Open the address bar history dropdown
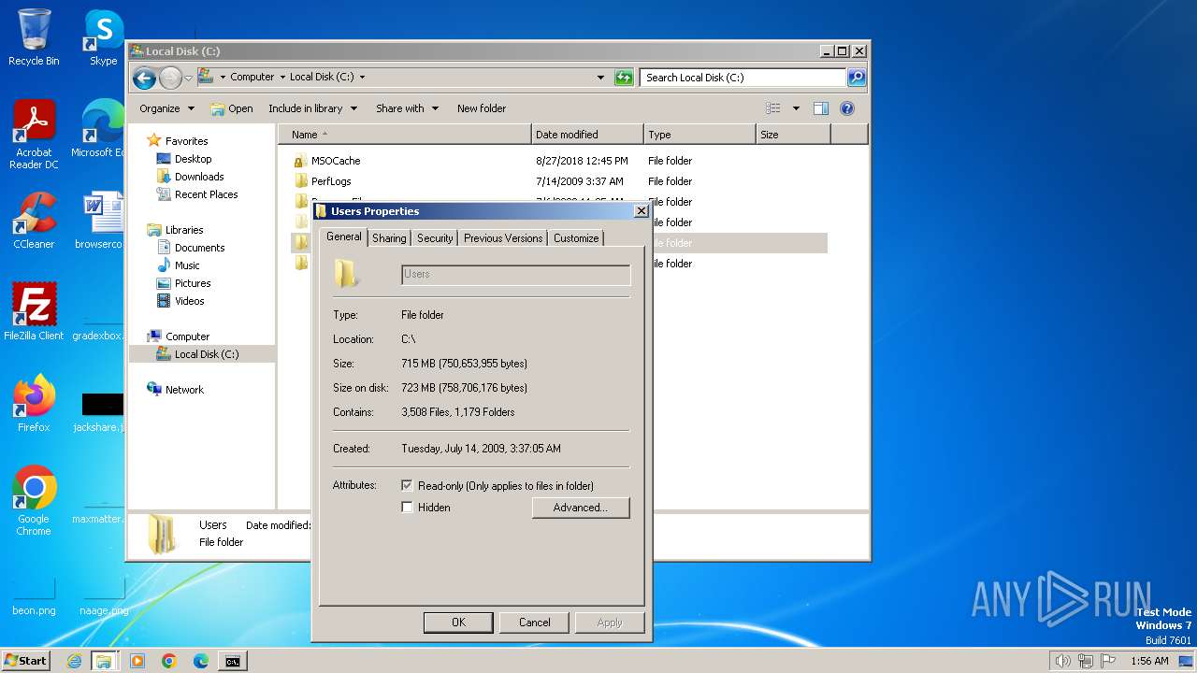Image resolution: width=1197 pixels, height=673 pixels. [x=600, y=78]
